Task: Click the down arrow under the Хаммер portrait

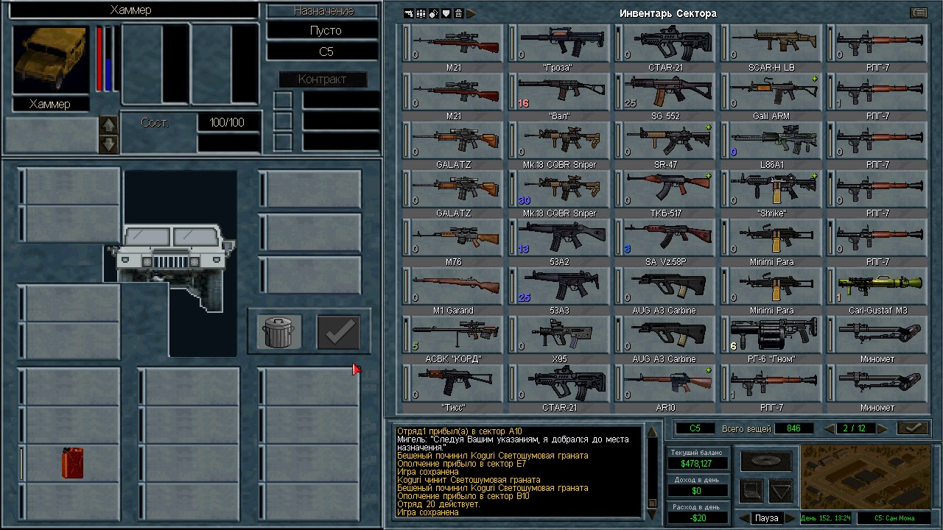Action: tap(108, 144)
